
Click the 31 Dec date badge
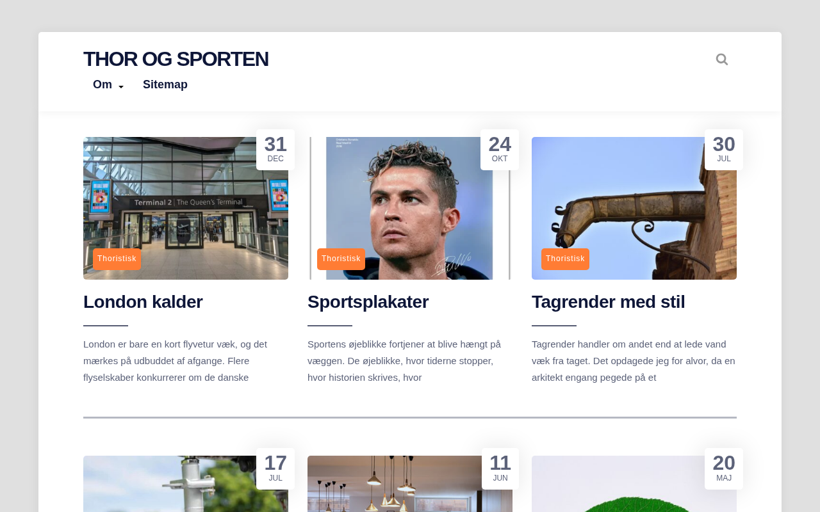coord(275,150)
